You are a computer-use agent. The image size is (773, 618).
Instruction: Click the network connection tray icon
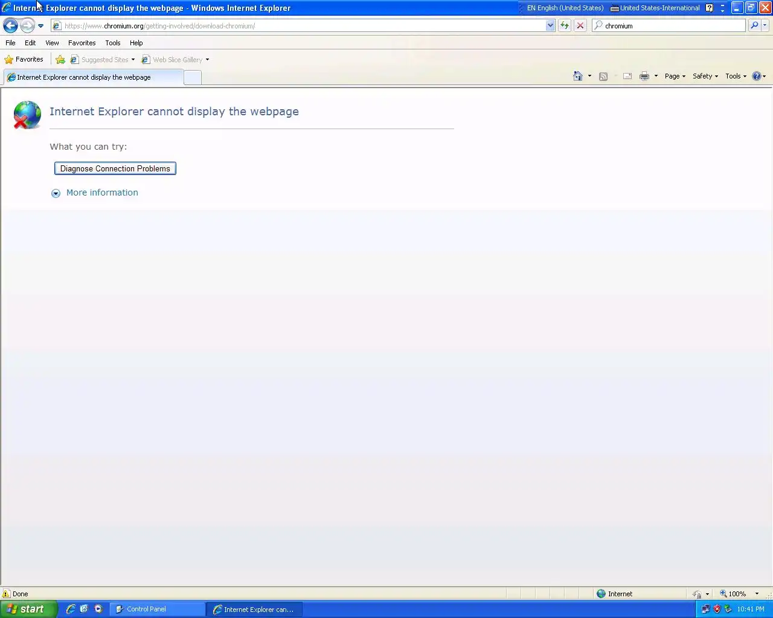coord(705,609)
